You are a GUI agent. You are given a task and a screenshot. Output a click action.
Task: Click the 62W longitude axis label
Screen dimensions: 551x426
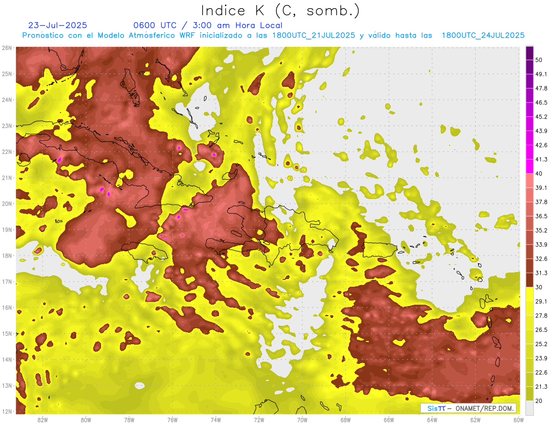476,420
